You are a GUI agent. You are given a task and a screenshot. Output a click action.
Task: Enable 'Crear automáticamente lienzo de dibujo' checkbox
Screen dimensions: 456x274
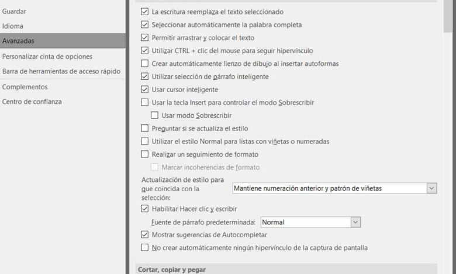click(x=145, y=64)
